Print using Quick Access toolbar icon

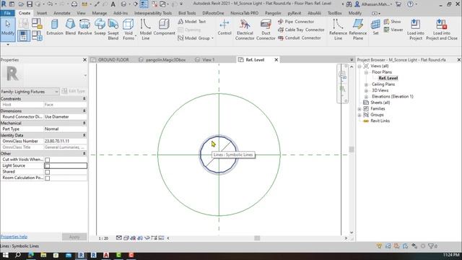74,4
